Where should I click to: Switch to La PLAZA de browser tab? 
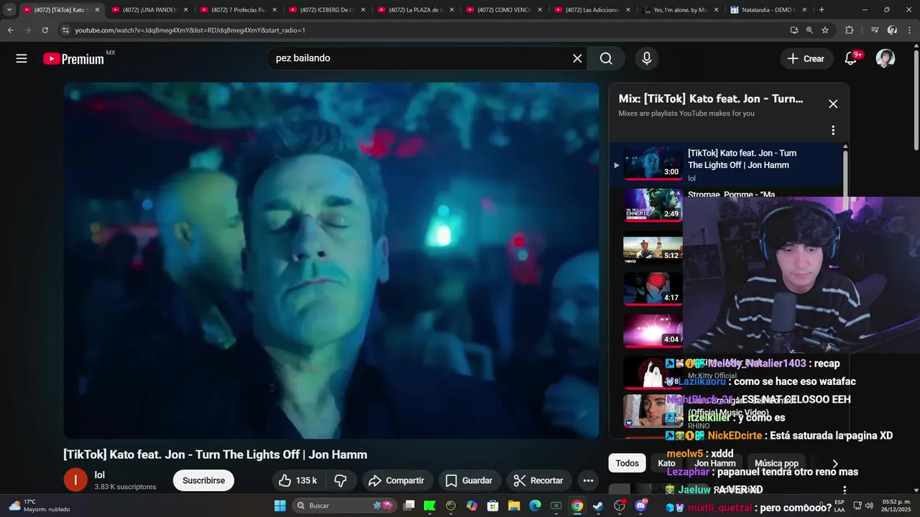click(415, 10)
